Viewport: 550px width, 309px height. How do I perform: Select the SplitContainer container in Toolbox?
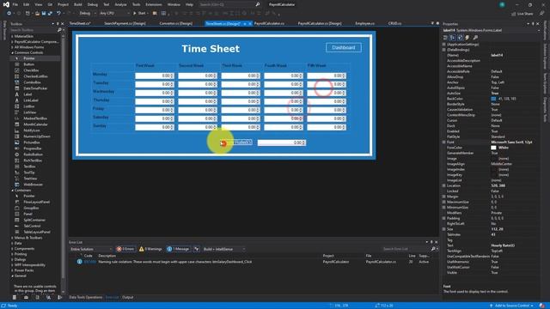coord(34,220)
